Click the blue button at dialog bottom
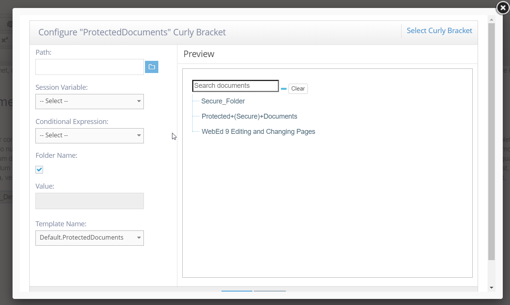This screenshot has height=305, width=510. click(237, 291)
